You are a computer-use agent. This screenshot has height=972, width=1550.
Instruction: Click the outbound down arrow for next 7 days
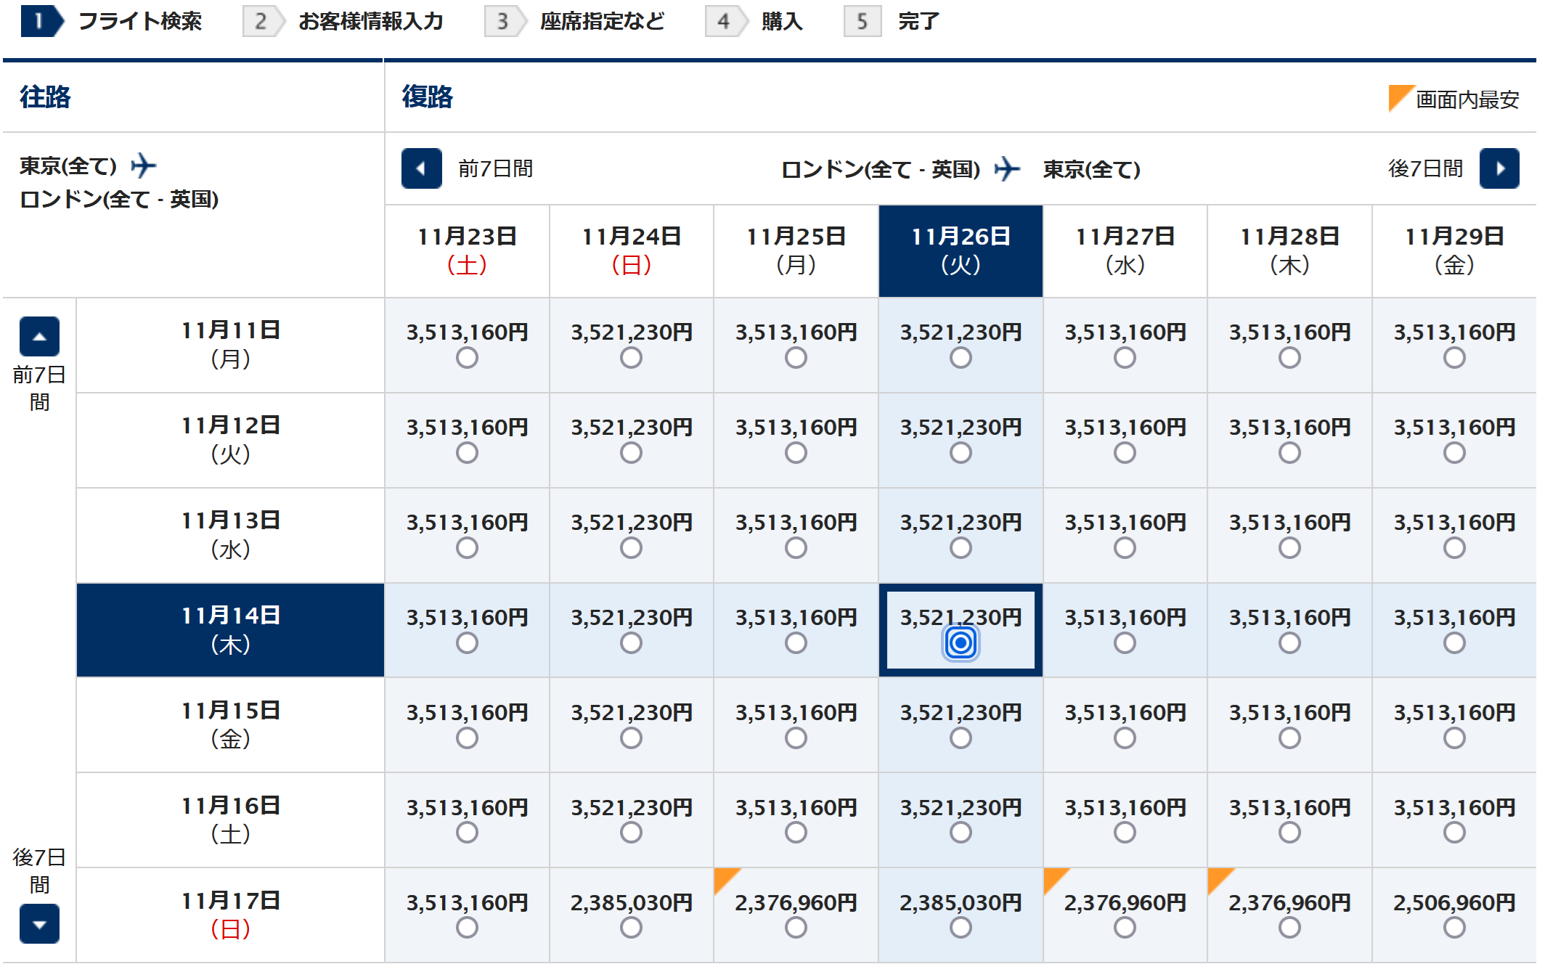[39, 923]
